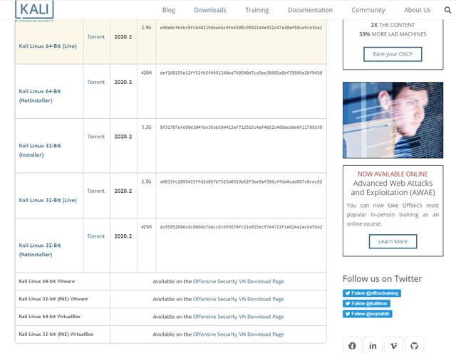Click the Kali logo in header
This screenshot has width=456, height=353.
pyautogui.click(x=34, y=11)
